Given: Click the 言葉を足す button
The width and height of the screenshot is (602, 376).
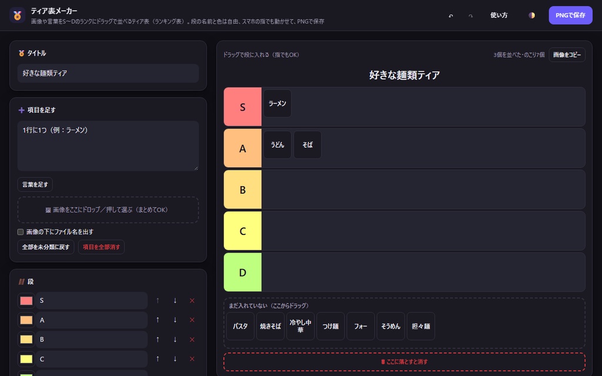Looking at the screenshot, I should (35, 184).
